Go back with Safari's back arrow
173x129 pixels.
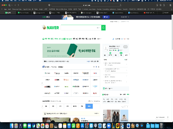point(15,5)
